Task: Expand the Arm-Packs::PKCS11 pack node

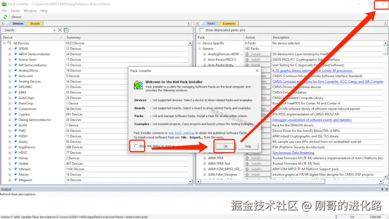Action: pyautogui.click(x=205, y=59)
